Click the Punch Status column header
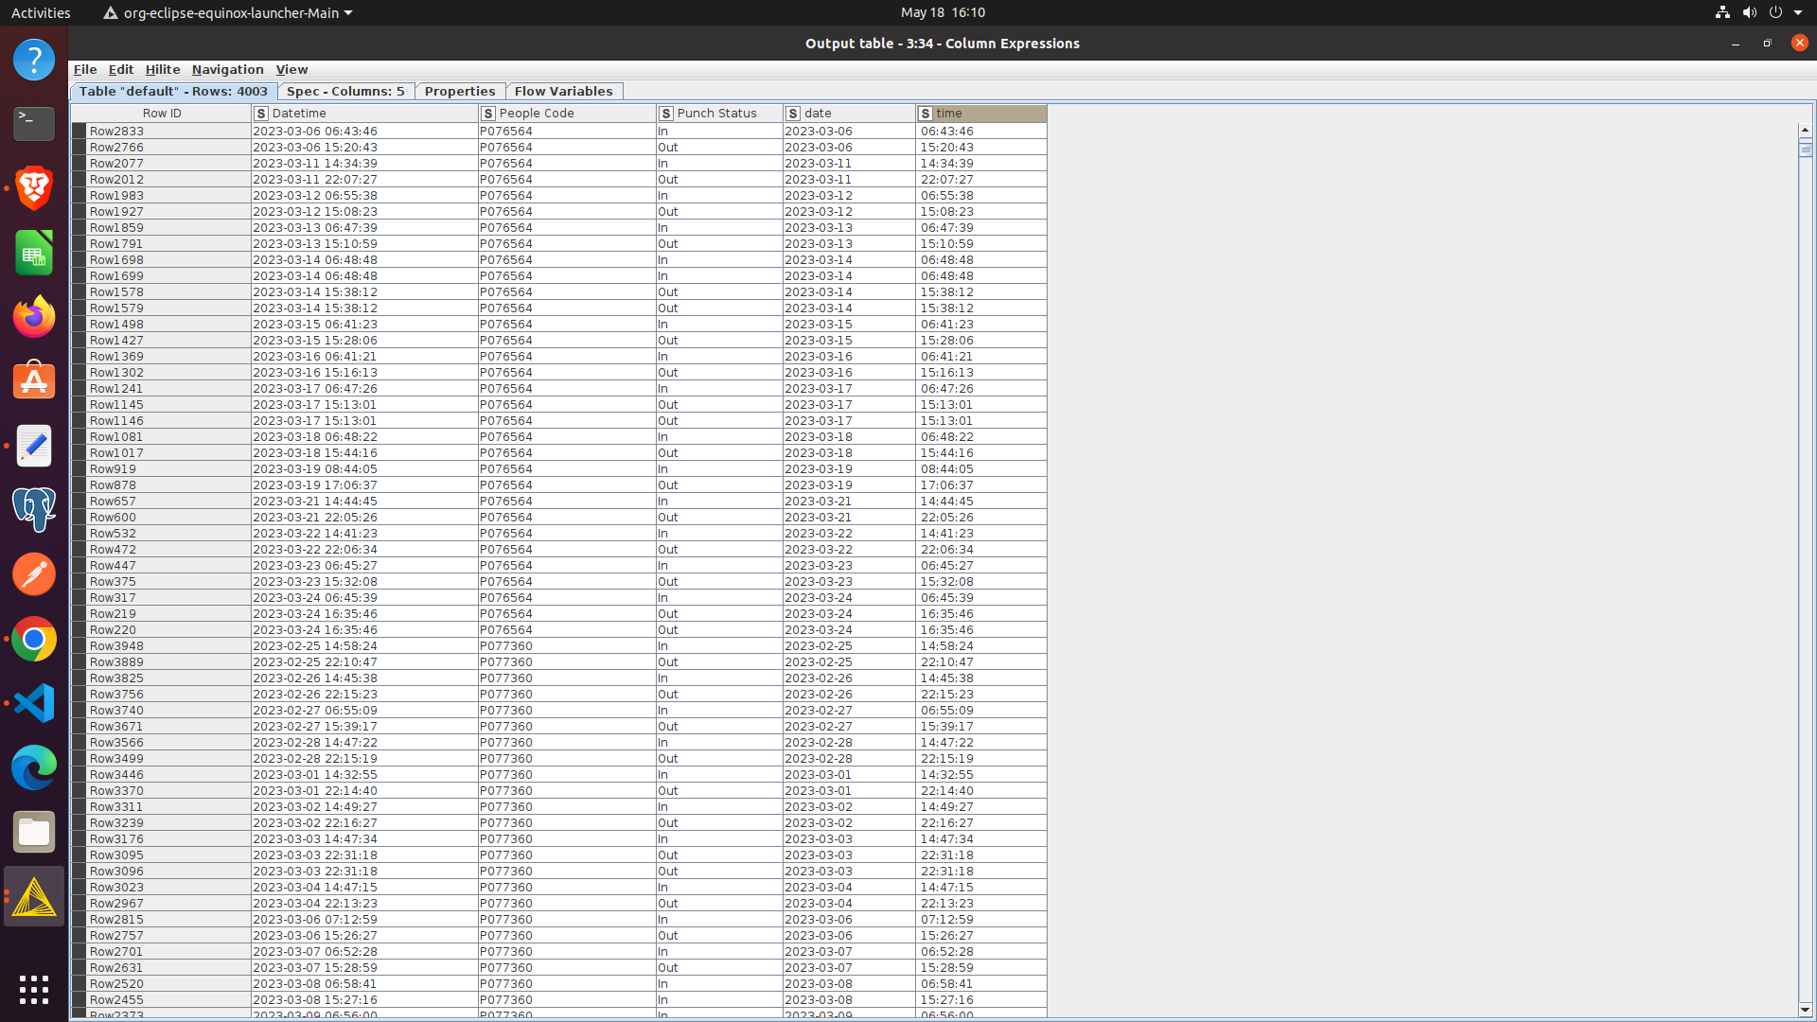 pyautogui.click(x=719, y=114)
